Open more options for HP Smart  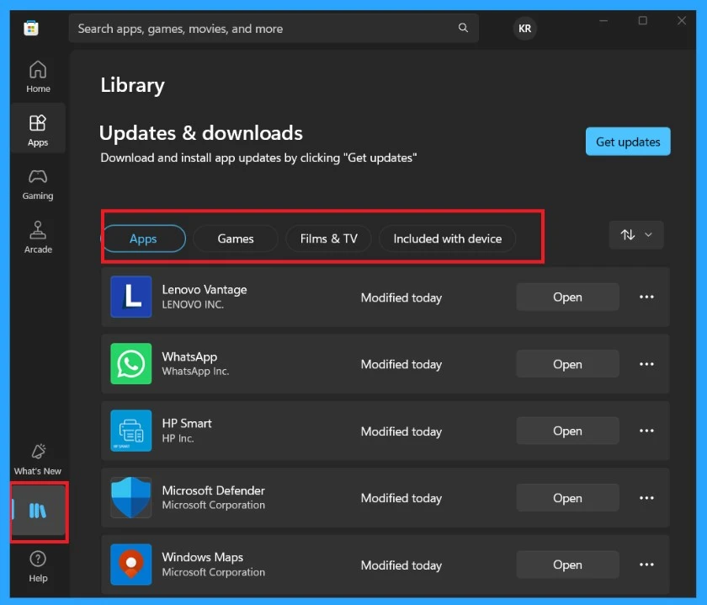pyautogui.click(x=646, y=431)
